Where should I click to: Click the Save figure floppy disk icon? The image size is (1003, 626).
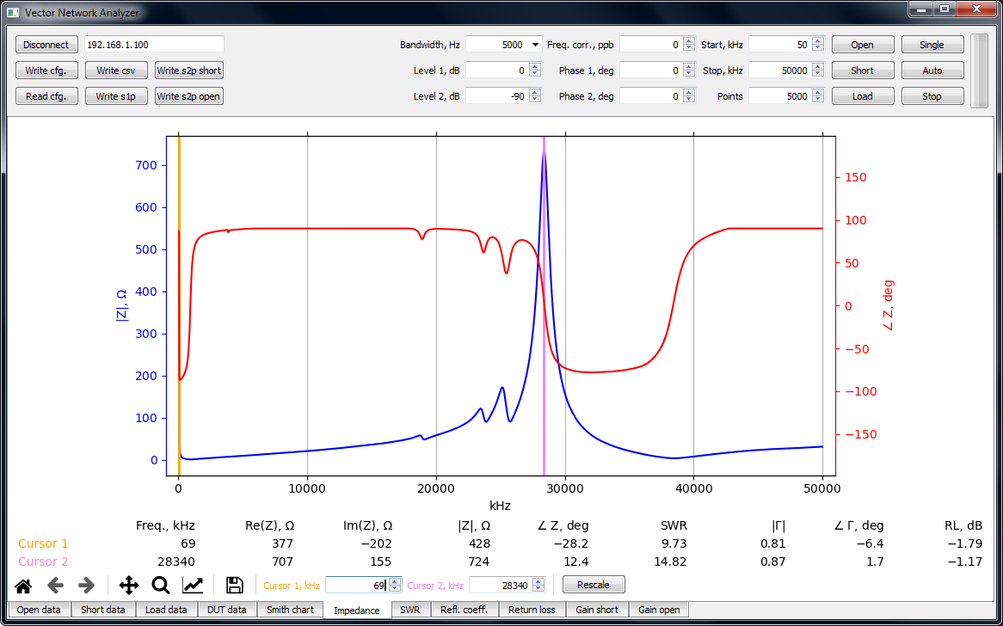[234, 586]
